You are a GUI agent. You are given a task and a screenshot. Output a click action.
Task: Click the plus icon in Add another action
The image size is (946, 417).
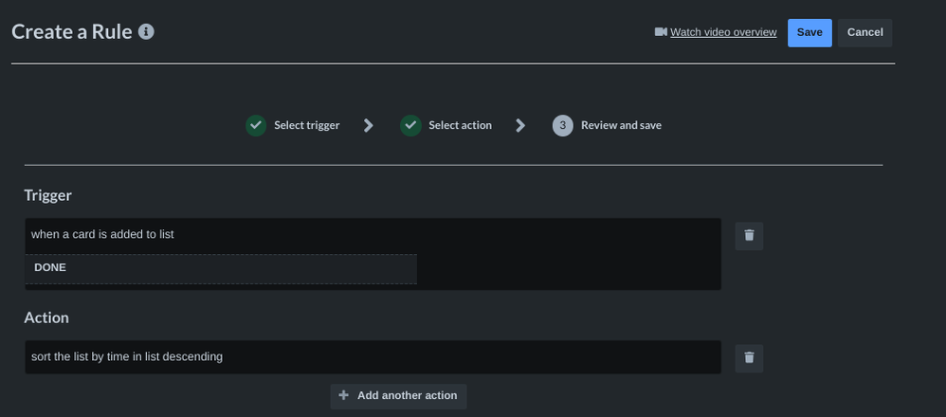tap(344, 395)
